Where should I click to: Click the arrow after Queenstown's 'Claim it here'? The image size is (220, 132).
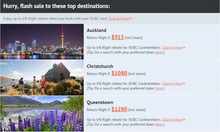(184, 120)
